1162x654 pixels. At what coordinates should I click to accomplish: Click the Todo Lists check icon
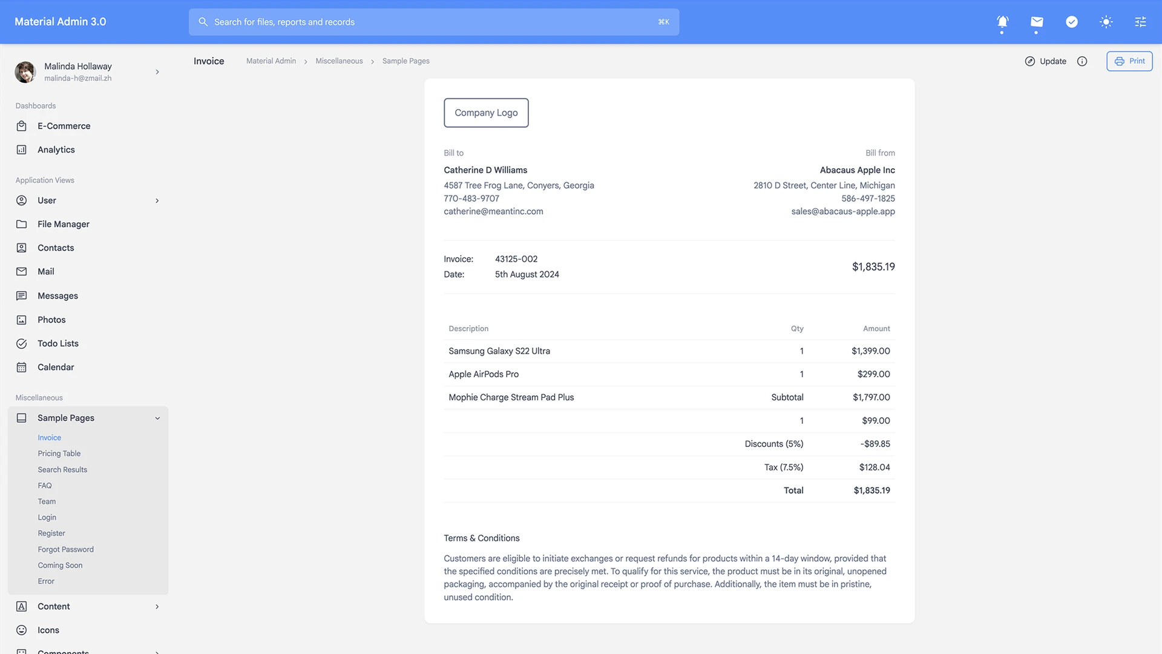[21, 343]
